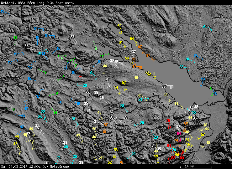The width and height of the screenshot is (232, 169).
Task: Select orange 67 on the lake's northern shore
Action: point(140,47)
